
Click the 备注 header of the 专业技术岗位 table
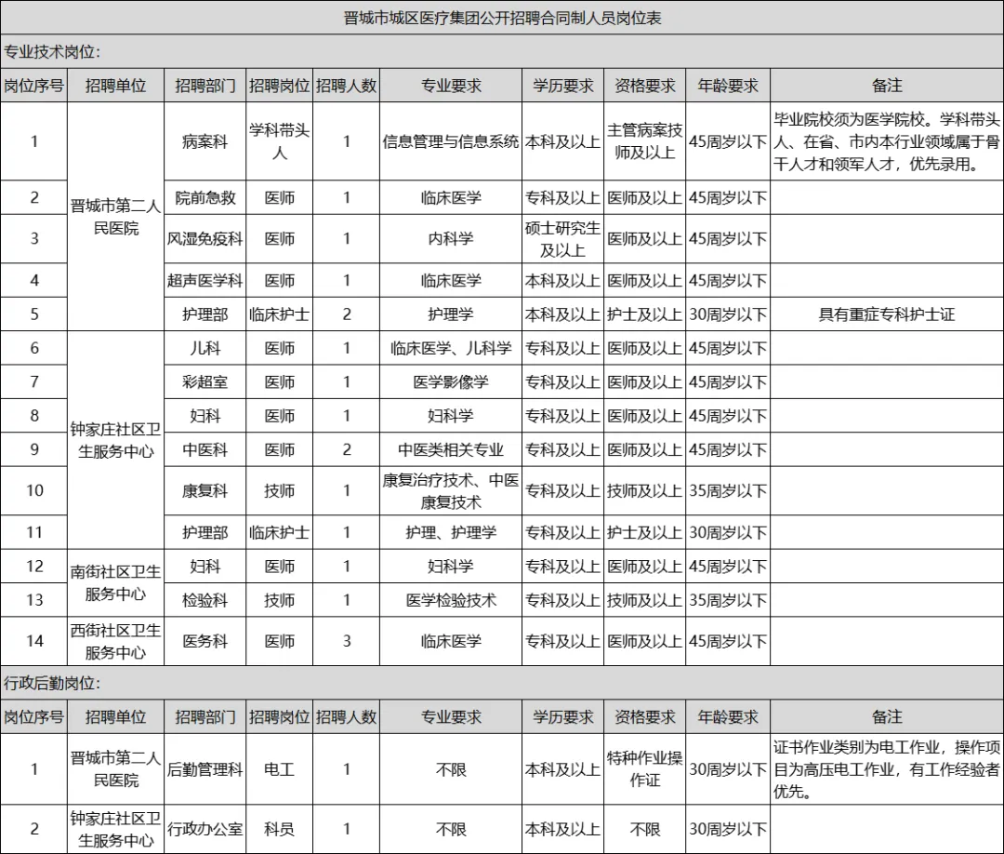pos(887,86)
